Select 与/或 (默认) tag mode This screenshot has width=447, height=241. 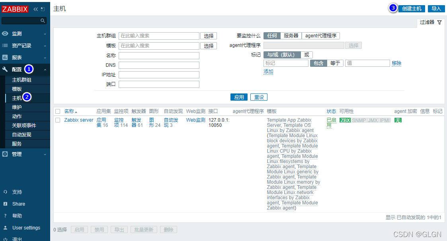tap(282, 55)
